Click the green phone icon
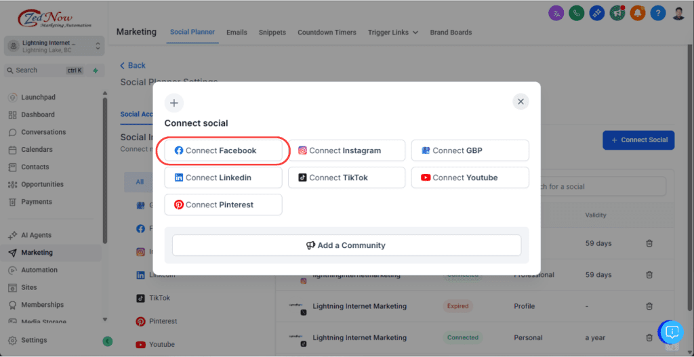Viewport: 694px width, 357px height. pos(576,13)
